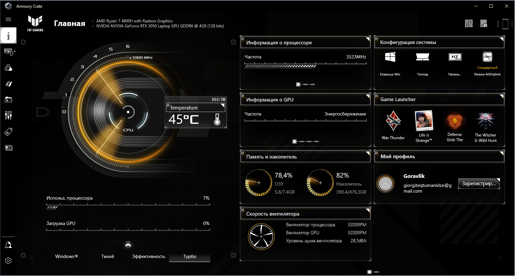Click the bottom dashboard page indicator
The width and height of the screenshot is (515, 276).
(x=373, y=272)
